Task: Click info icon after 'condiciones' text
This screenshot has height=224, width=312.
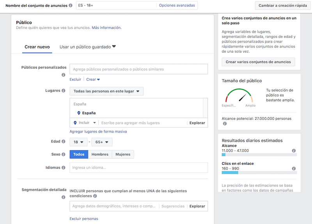Action: [95, 196]
